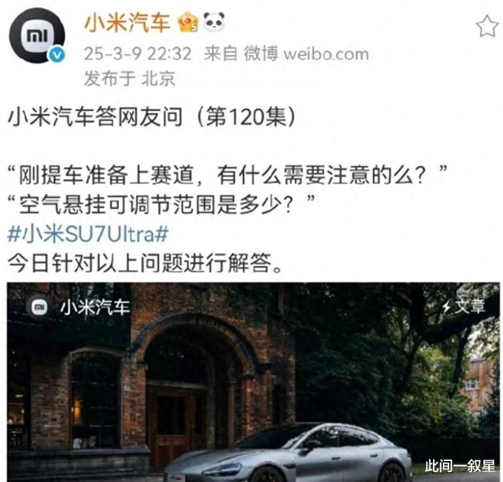Tap the panda emoji badge icon

coord(214,22)
